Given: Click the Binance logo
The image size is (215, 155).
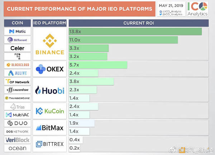Looking at the screenshot, I should [50, 44].
